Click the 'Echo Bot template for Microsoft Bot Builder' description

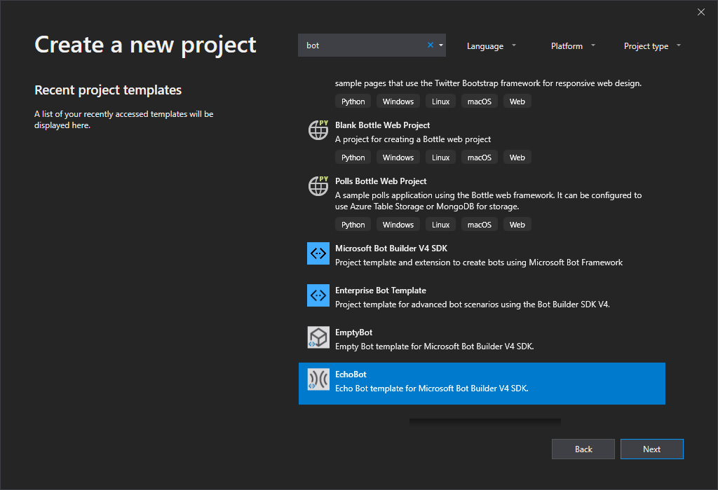(x=432, y=388)
